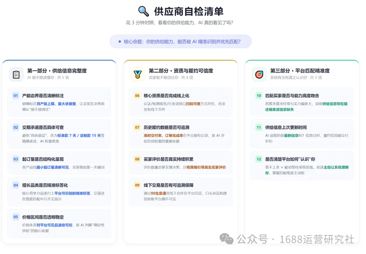The height and width of the screenshot is (254, 366).
Task: Click the 09 number badge
Action: (x=137, y=185)
